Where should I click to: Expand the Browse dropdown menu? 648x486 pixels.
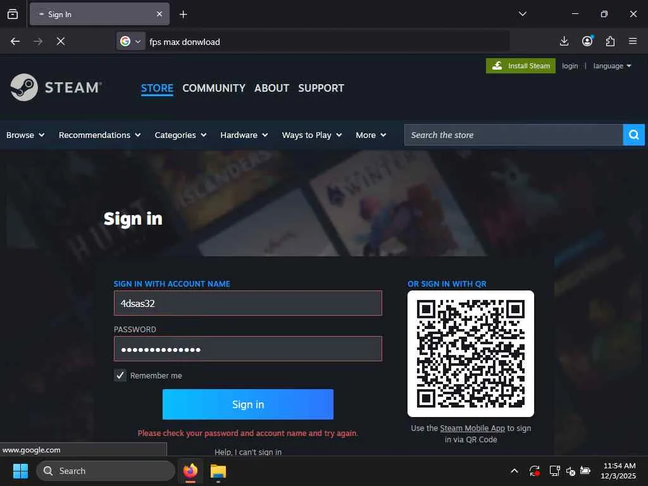pos(25,135)
